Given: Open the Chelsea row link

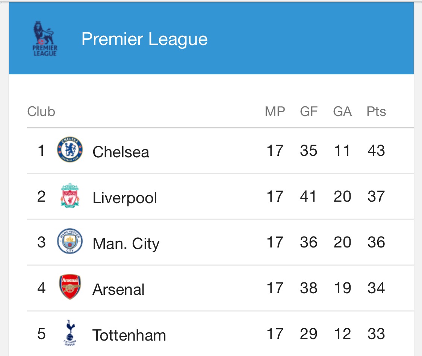Looking at the screenshot, I should [121, 151].
